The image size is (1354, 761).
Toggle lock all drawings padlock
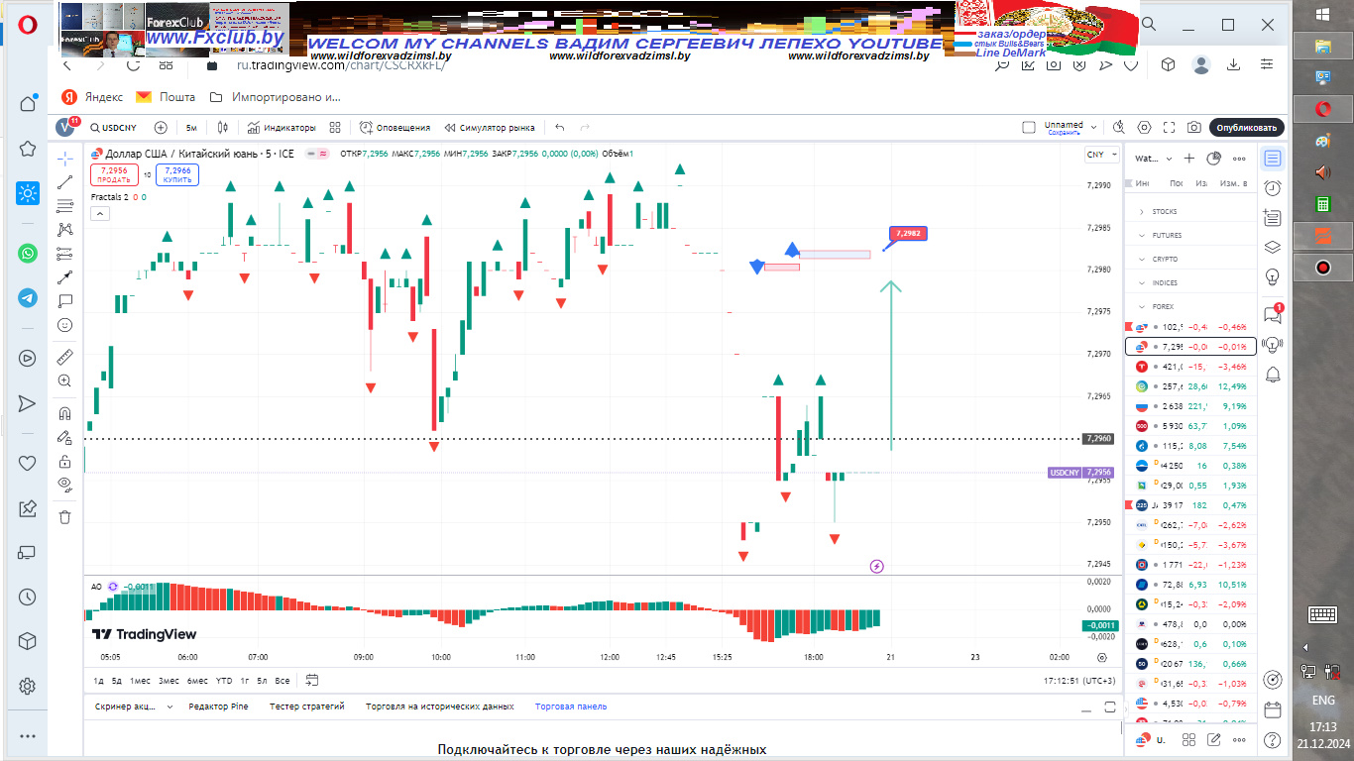(x=65, y=461)
